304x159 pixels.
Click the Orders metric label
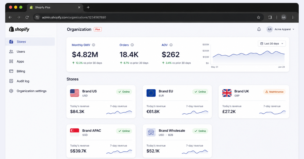[124, 45]
